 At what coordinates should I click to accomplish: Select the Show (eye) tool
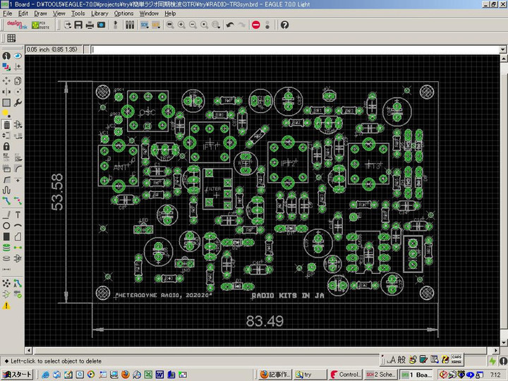(x=18, y=56)
